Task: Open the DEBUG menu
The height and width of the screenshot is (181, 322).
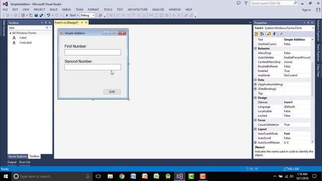Action: [x=66, y=10]
